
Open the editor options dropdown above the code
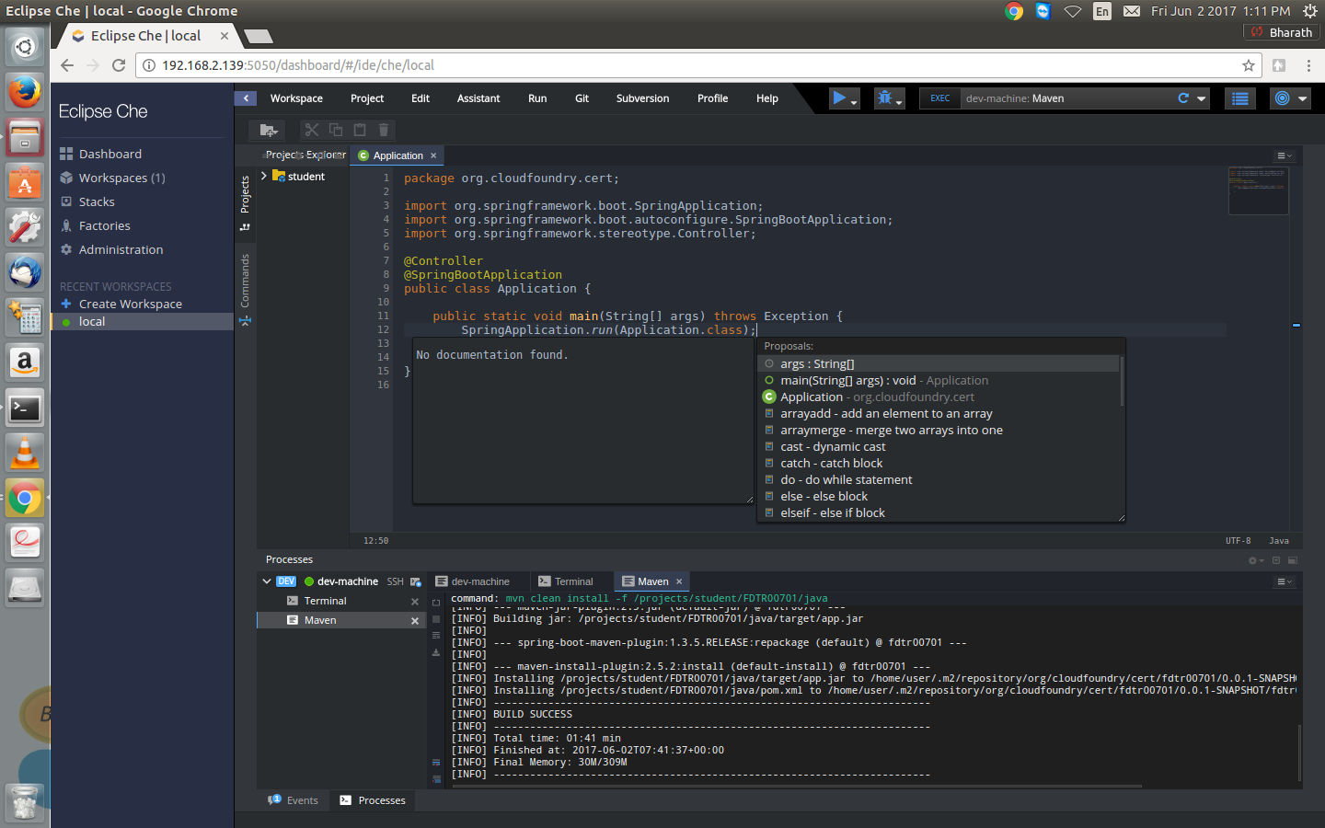[1283, 155]
